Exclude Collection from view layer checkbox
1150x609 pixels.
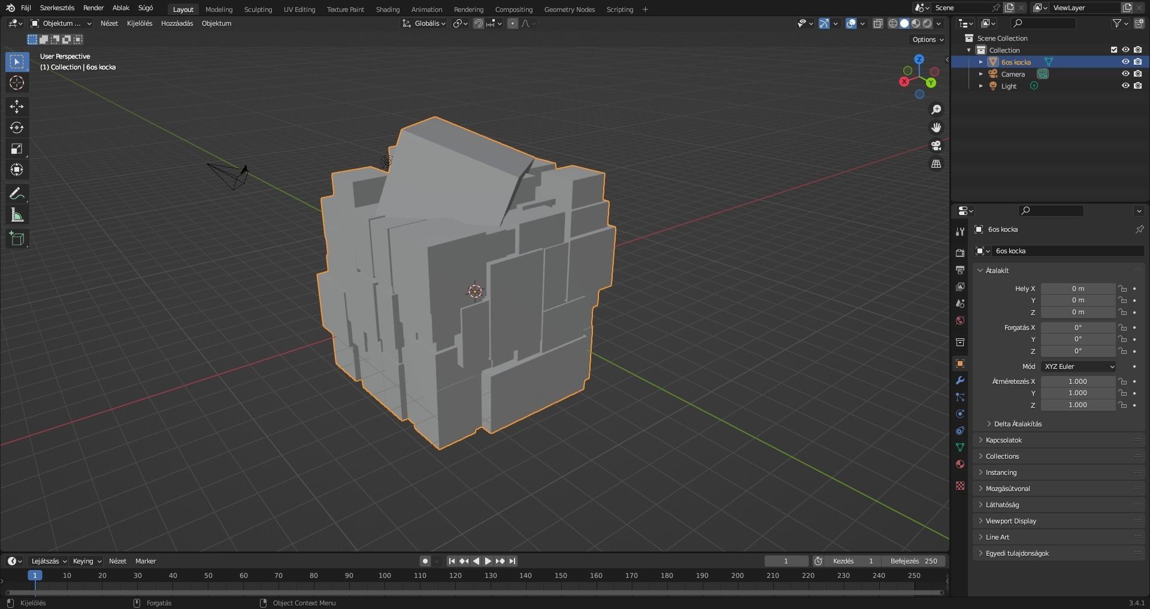tap(1113, 50)
